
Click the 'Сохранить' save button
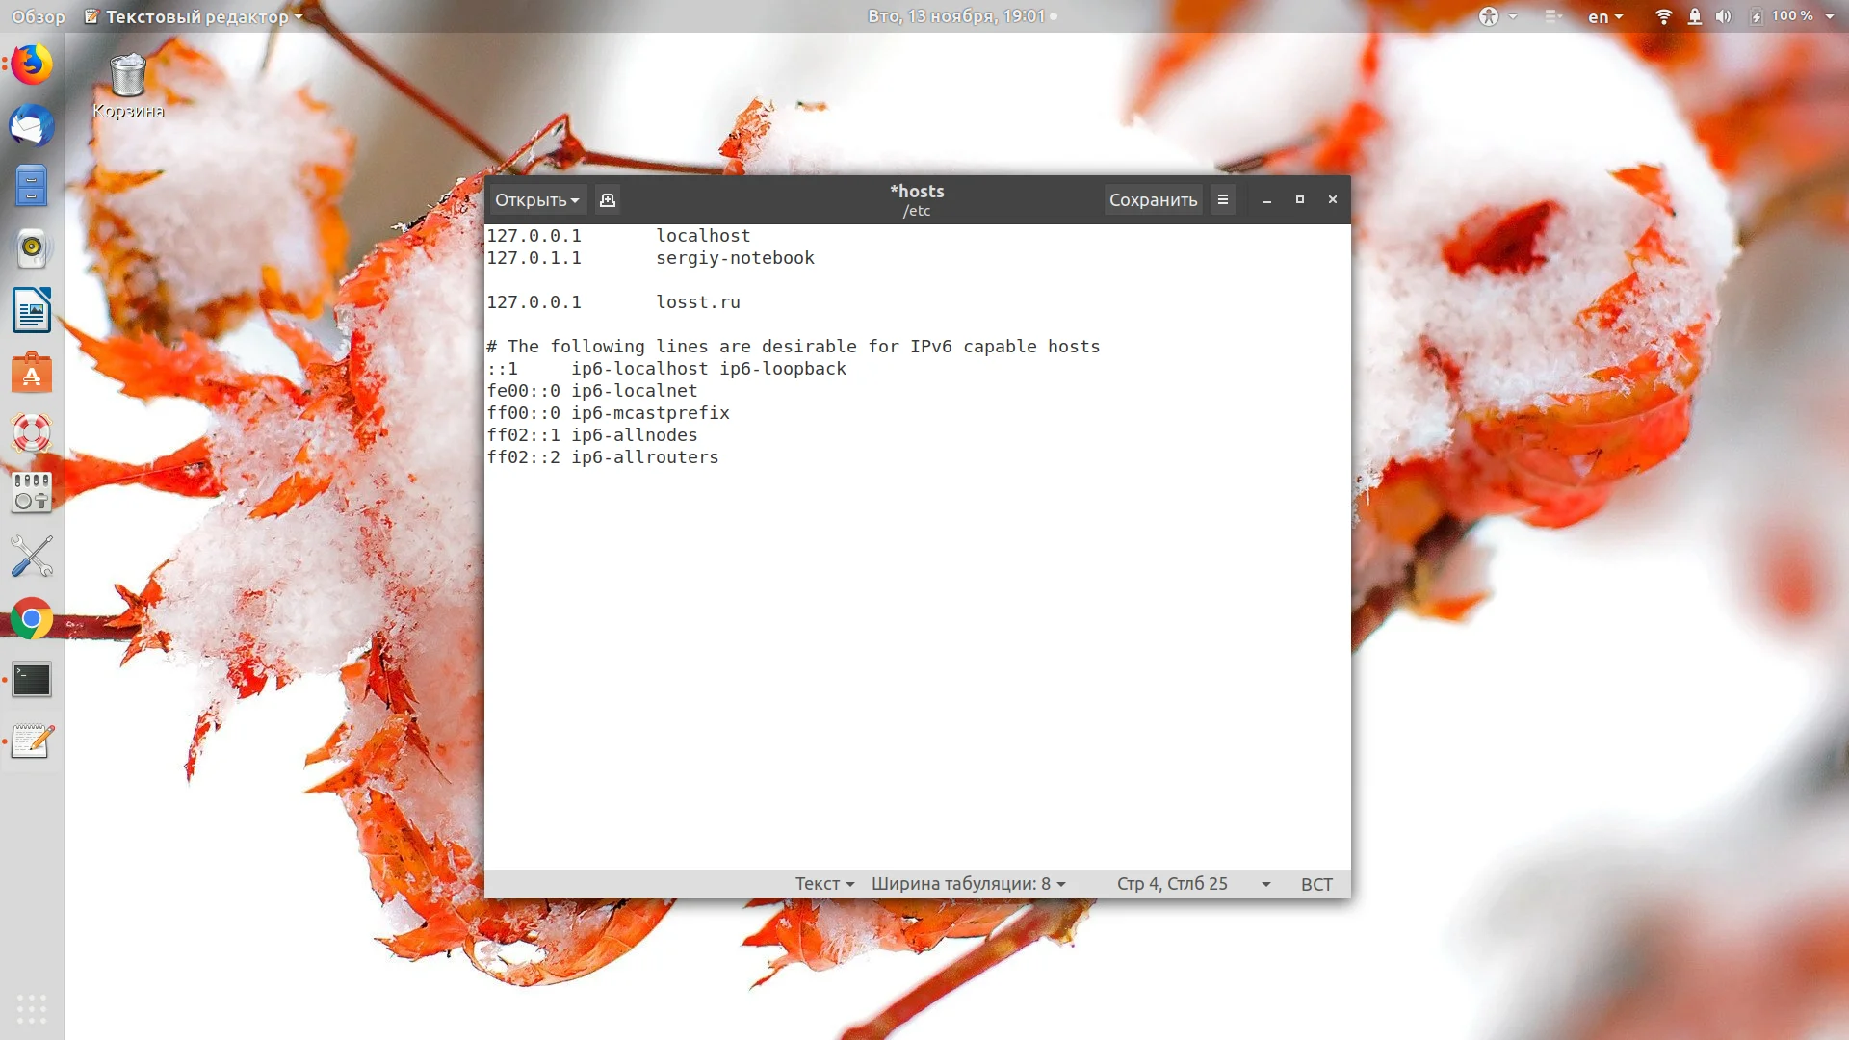[x=1153, y=200]
